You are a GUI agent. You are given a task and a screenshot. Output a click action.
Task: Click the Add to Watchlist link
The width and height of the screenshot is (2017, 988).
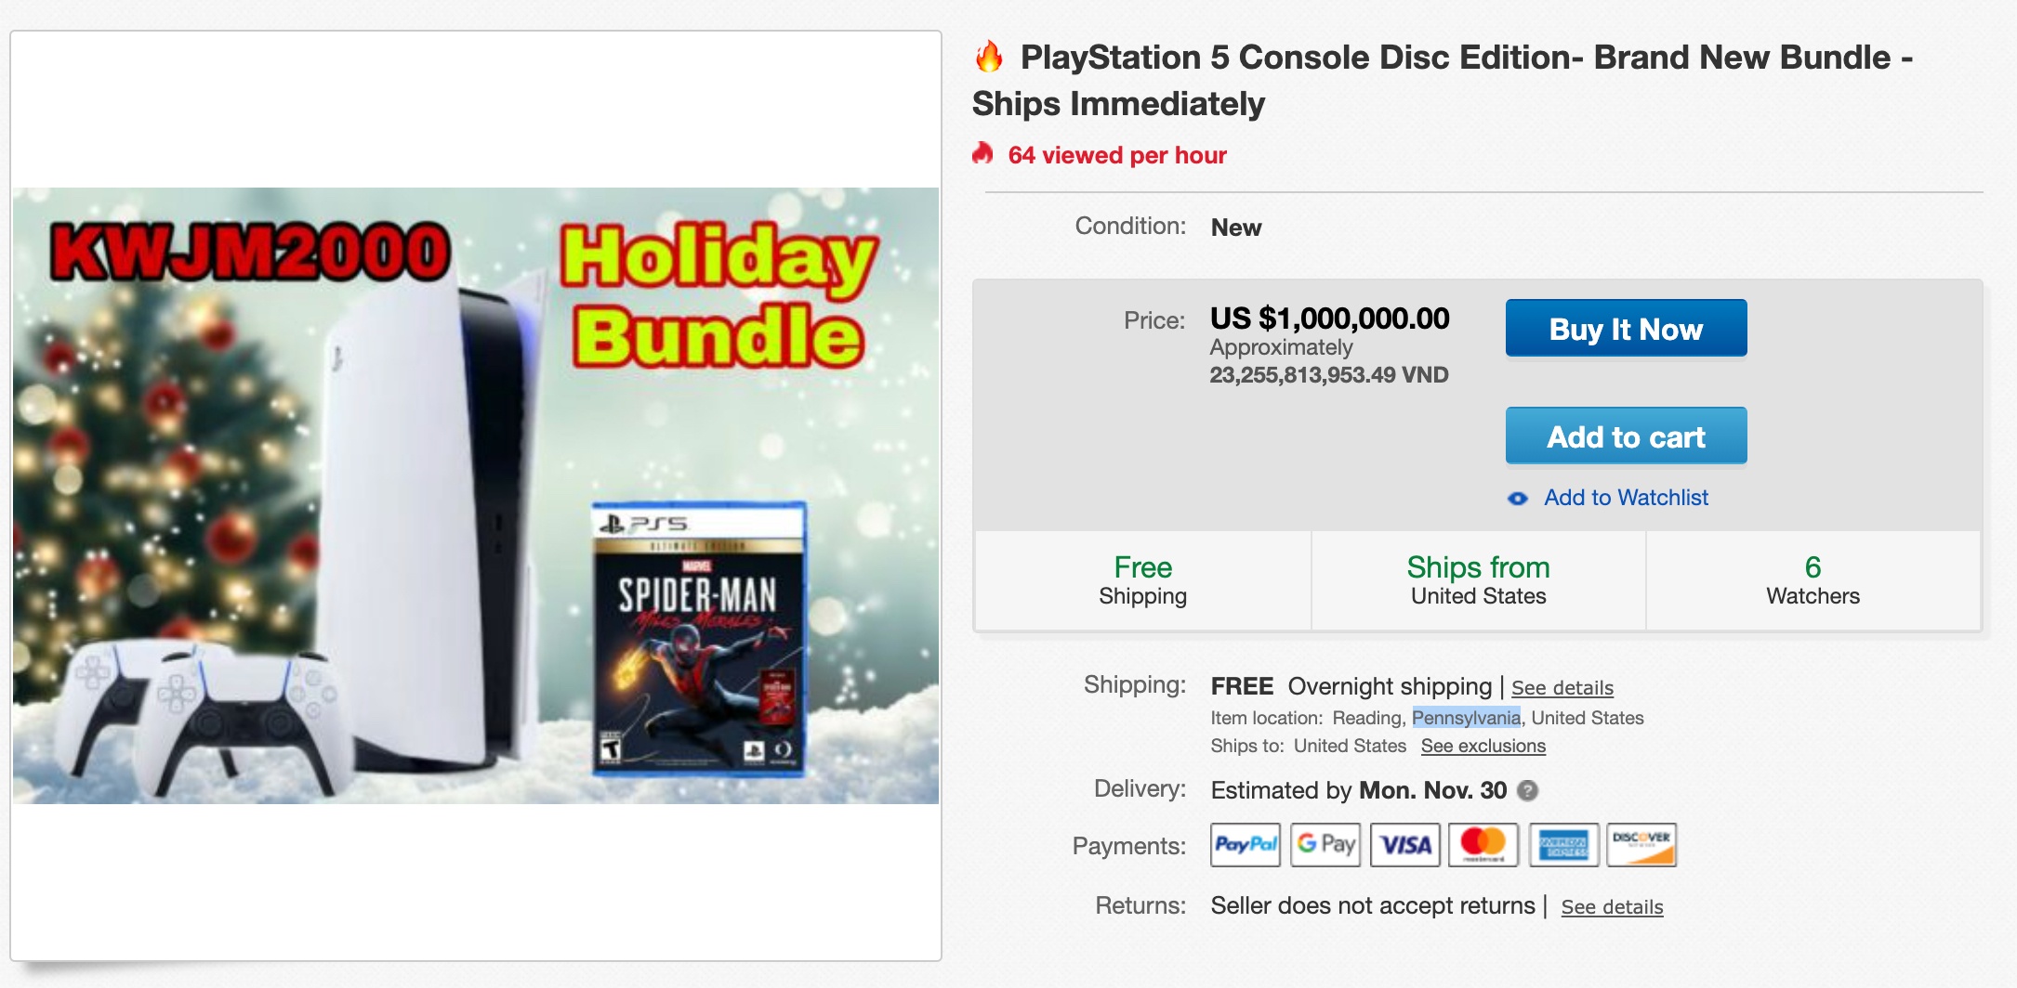click(x=1626, y=498)
